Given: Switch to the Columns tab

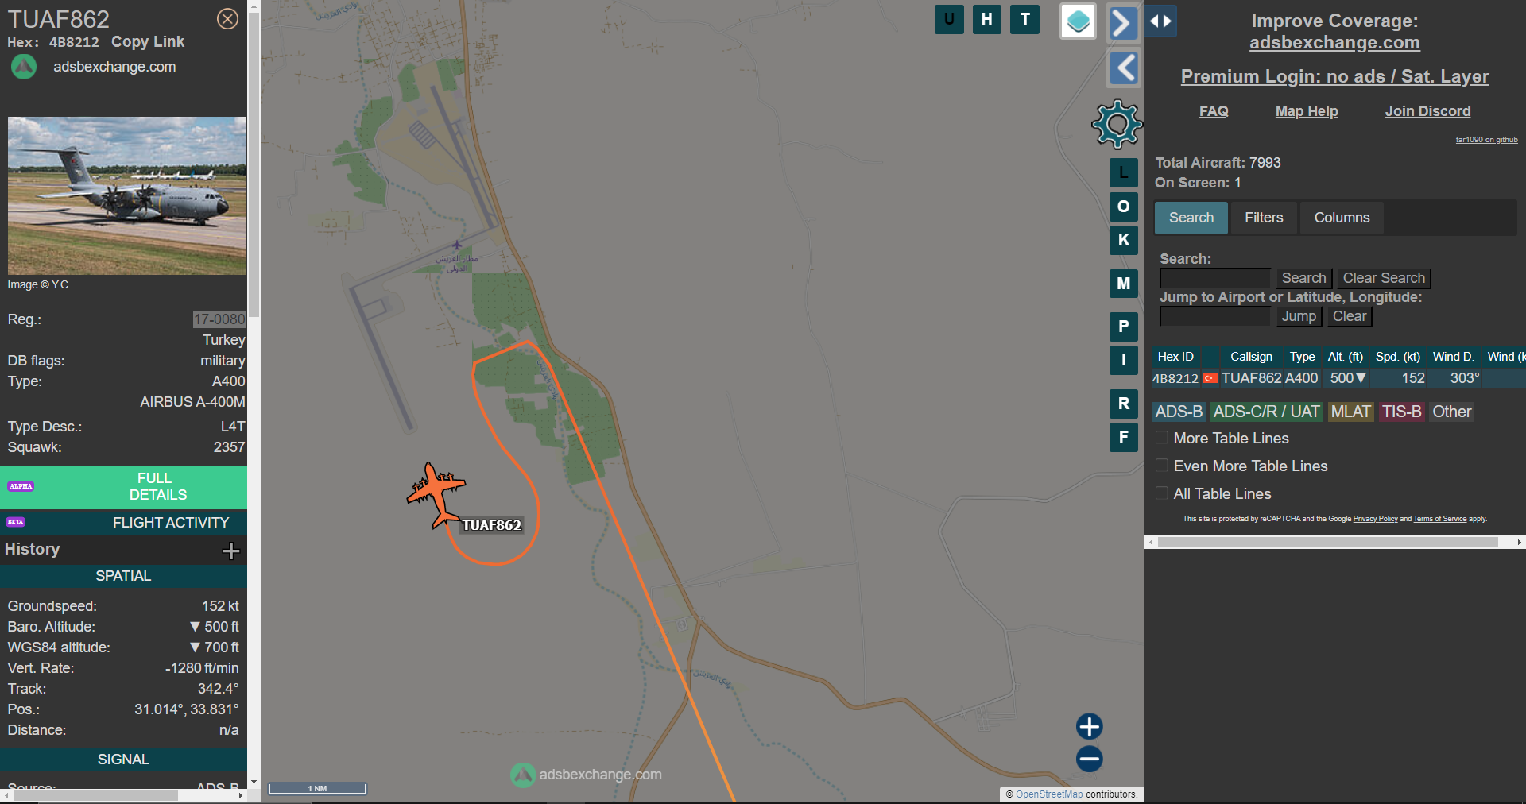Looking at the screenshot, I should [1342, 218].
